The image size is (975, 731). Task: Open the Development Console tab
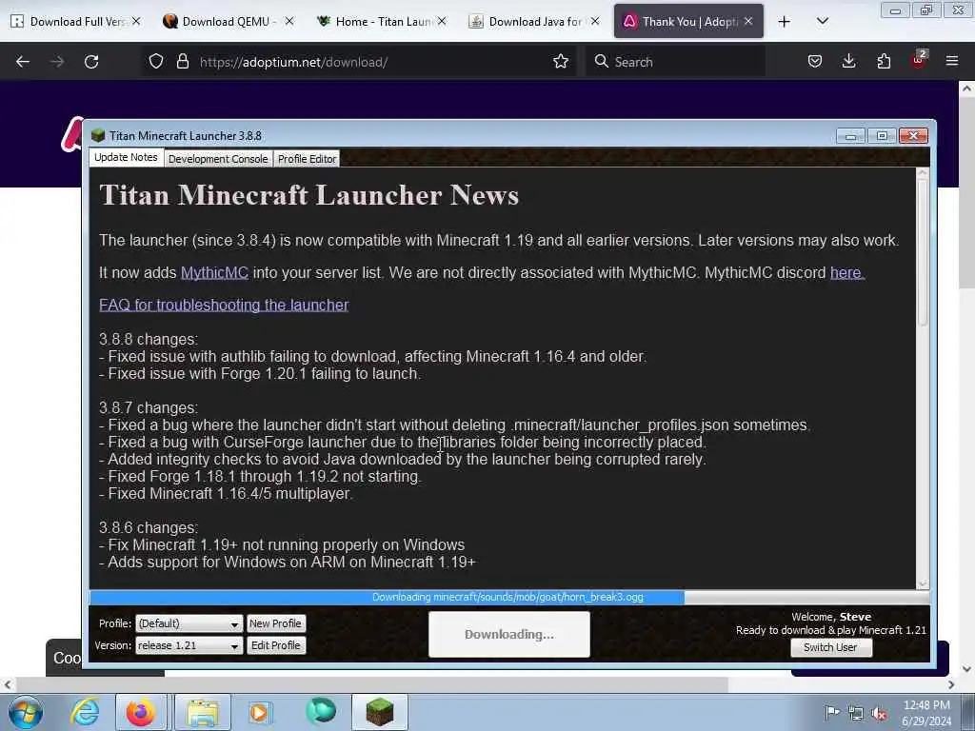pyautogui.click(x=218, y=159)
